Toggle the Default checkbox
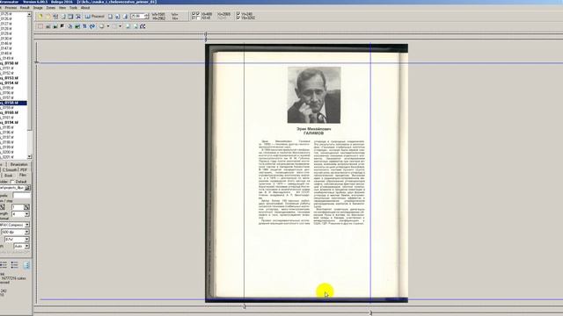 click(x=13, y=182)
